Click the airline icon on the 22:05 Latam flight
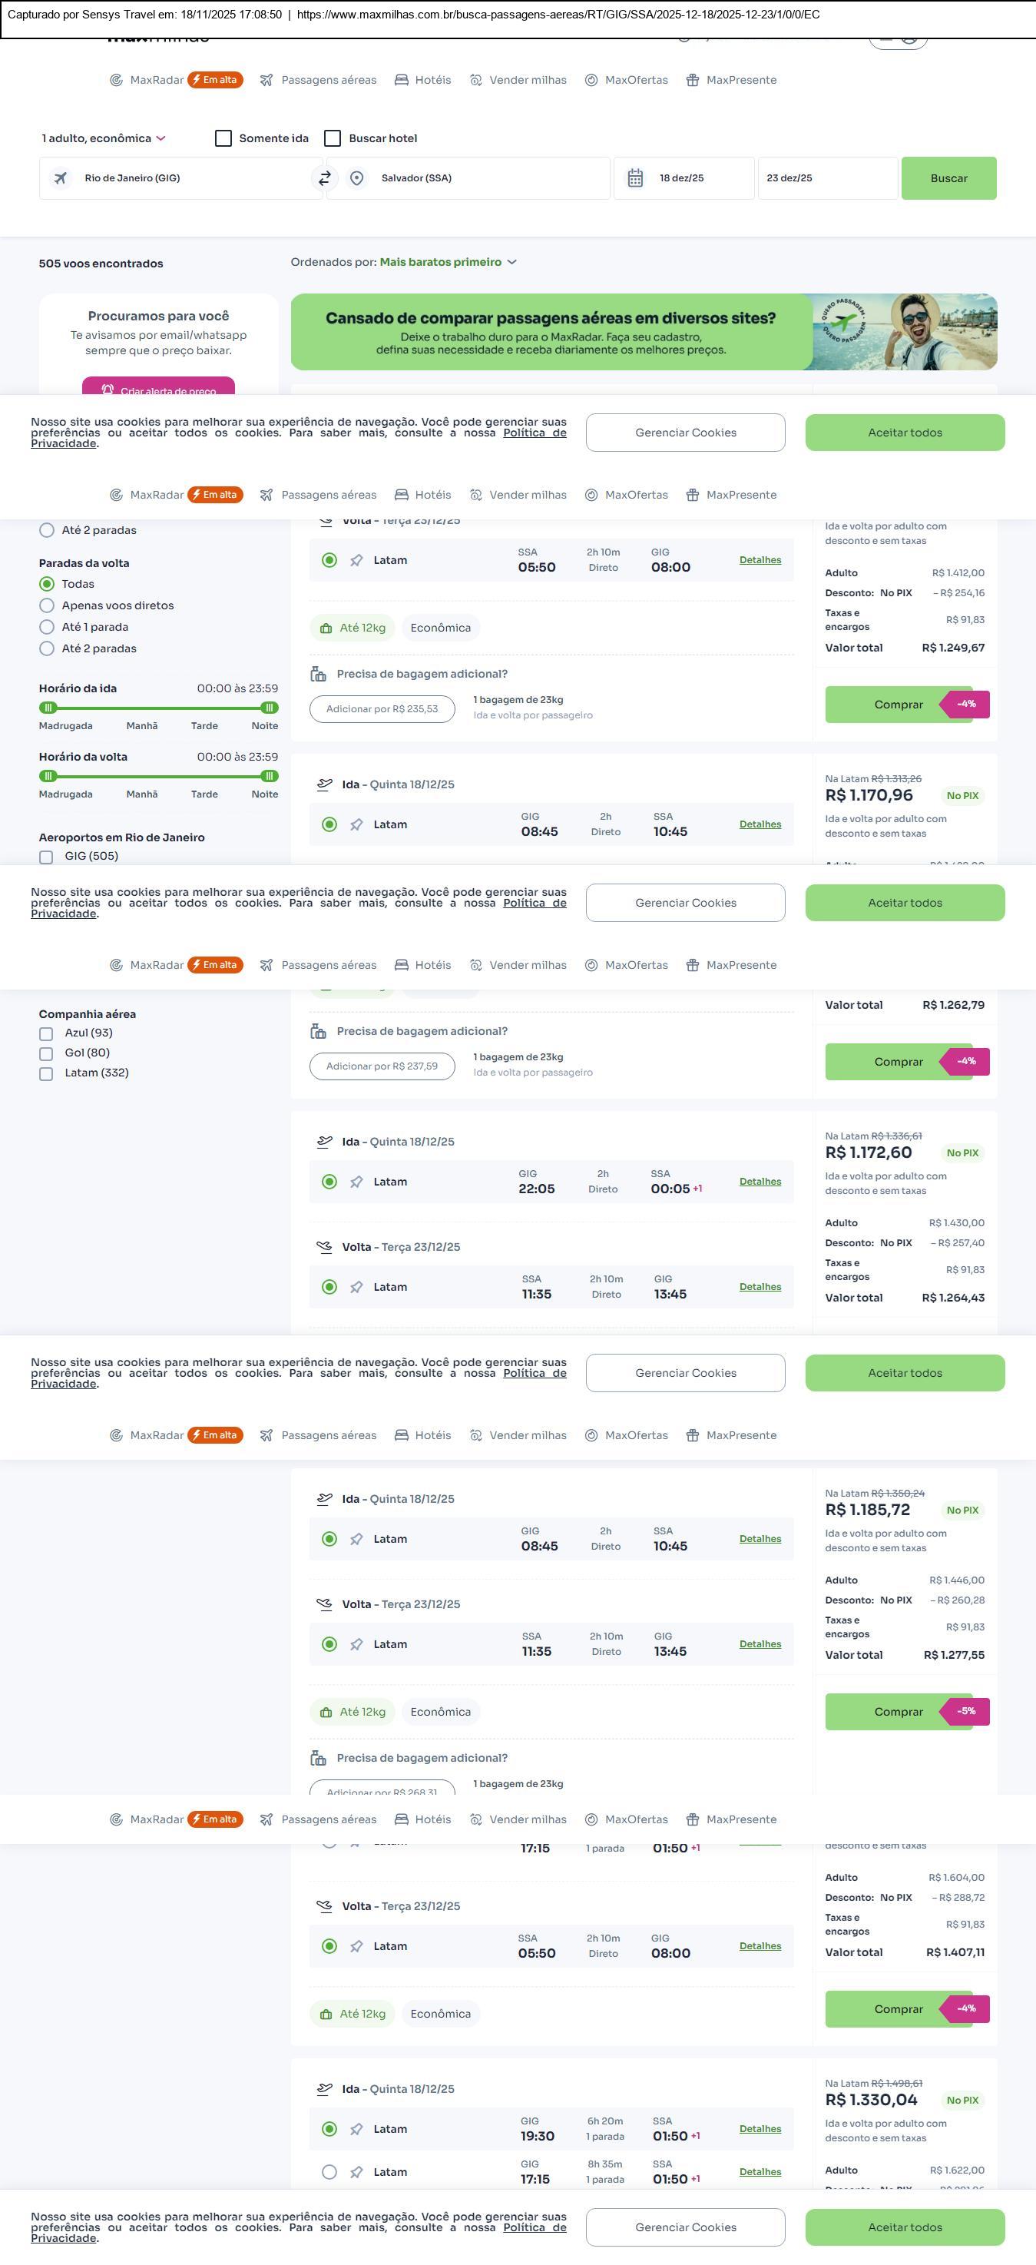 point(357,1182)
